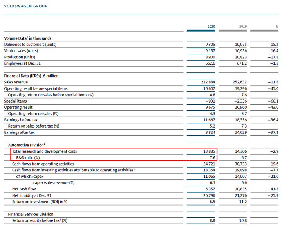
Task: Select the capex/sales revenue (%) label
Action: coord(54,183)
